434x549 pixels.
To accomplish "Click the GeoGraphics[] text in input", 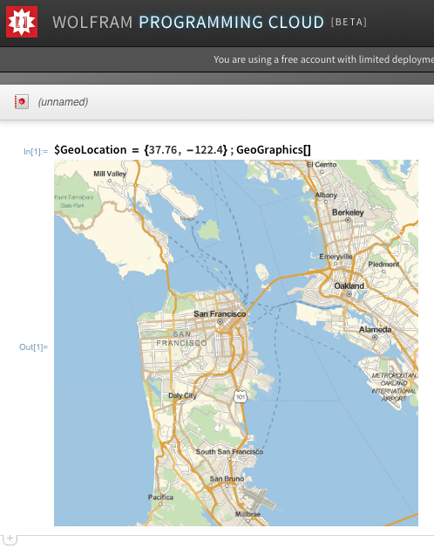I will pos(274,150).
